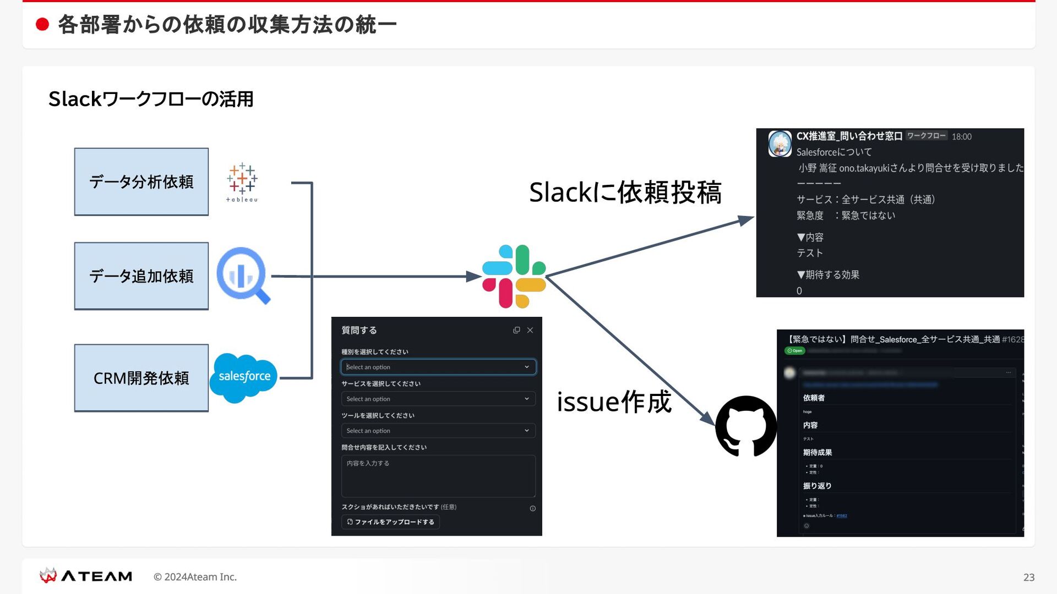Open the three-dot menu on issue comment
Viewport: 1057px width, 594px height.
(x=1009, y=372)
